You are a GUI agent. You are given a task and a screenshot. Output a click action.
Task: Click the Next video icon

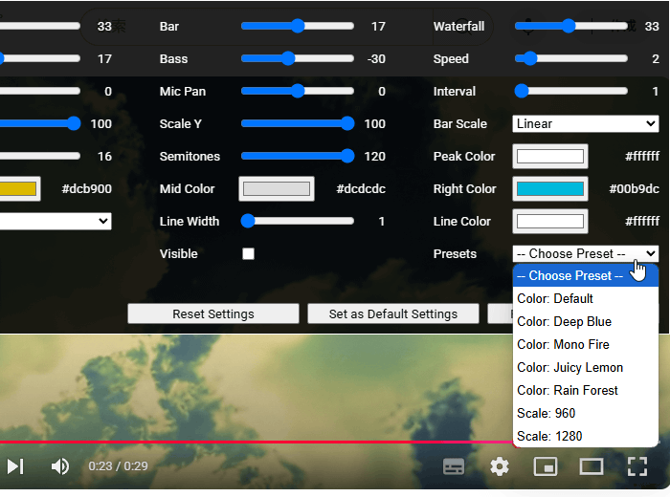coord(15,466)
